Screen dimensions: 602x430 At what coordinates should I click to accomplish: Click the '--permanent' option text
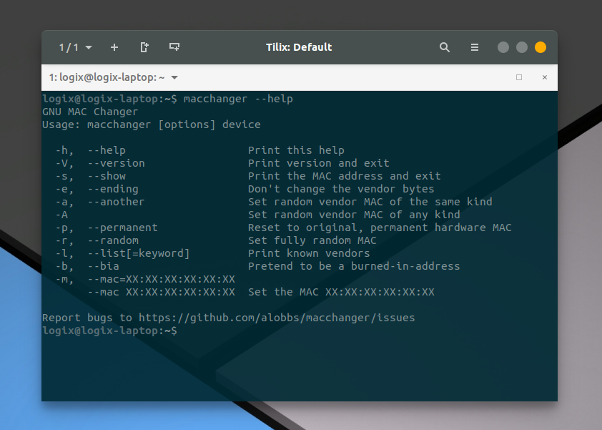pos(123,228)
